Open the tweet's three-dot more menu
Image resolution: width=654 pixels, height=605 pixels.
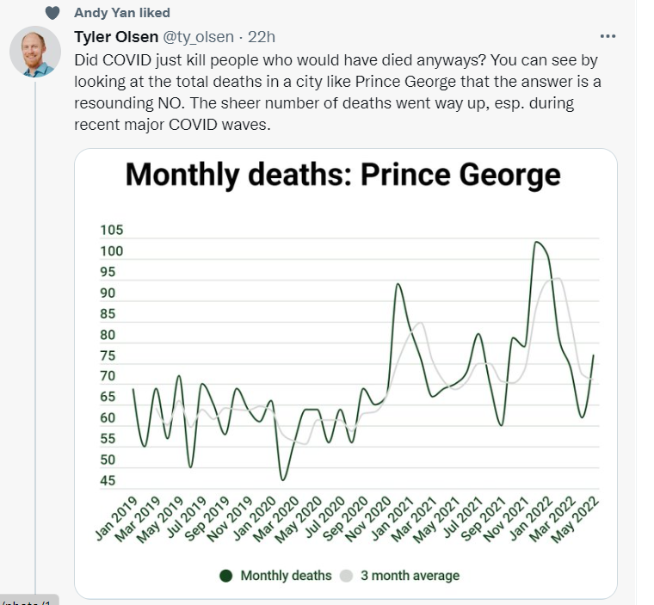point(608,37)
